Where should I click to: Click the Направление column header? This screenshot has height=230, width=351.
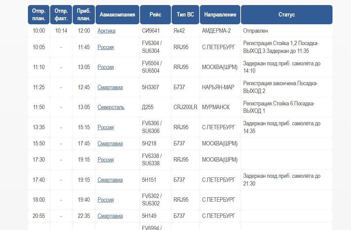pos(220,14)
